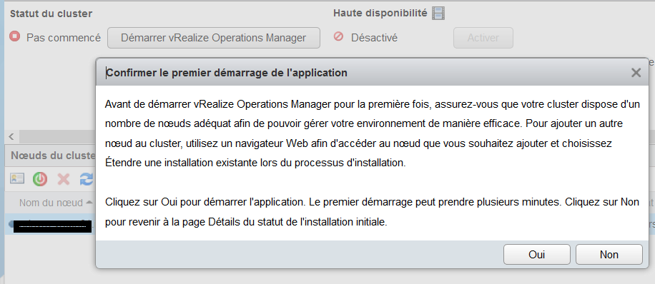This screenshot has height=284, width=655.
Task: Click the film-strip icon next to Haute disponibilité
Action: coord(438,14)
